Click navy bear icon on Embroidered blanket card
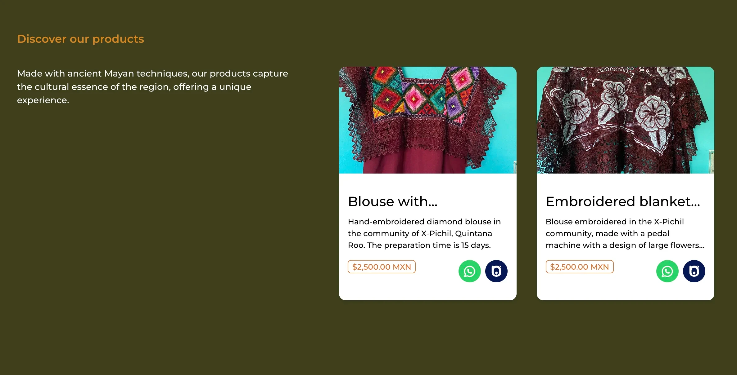This screenshot has width=737, height=375. pos(694,271)
